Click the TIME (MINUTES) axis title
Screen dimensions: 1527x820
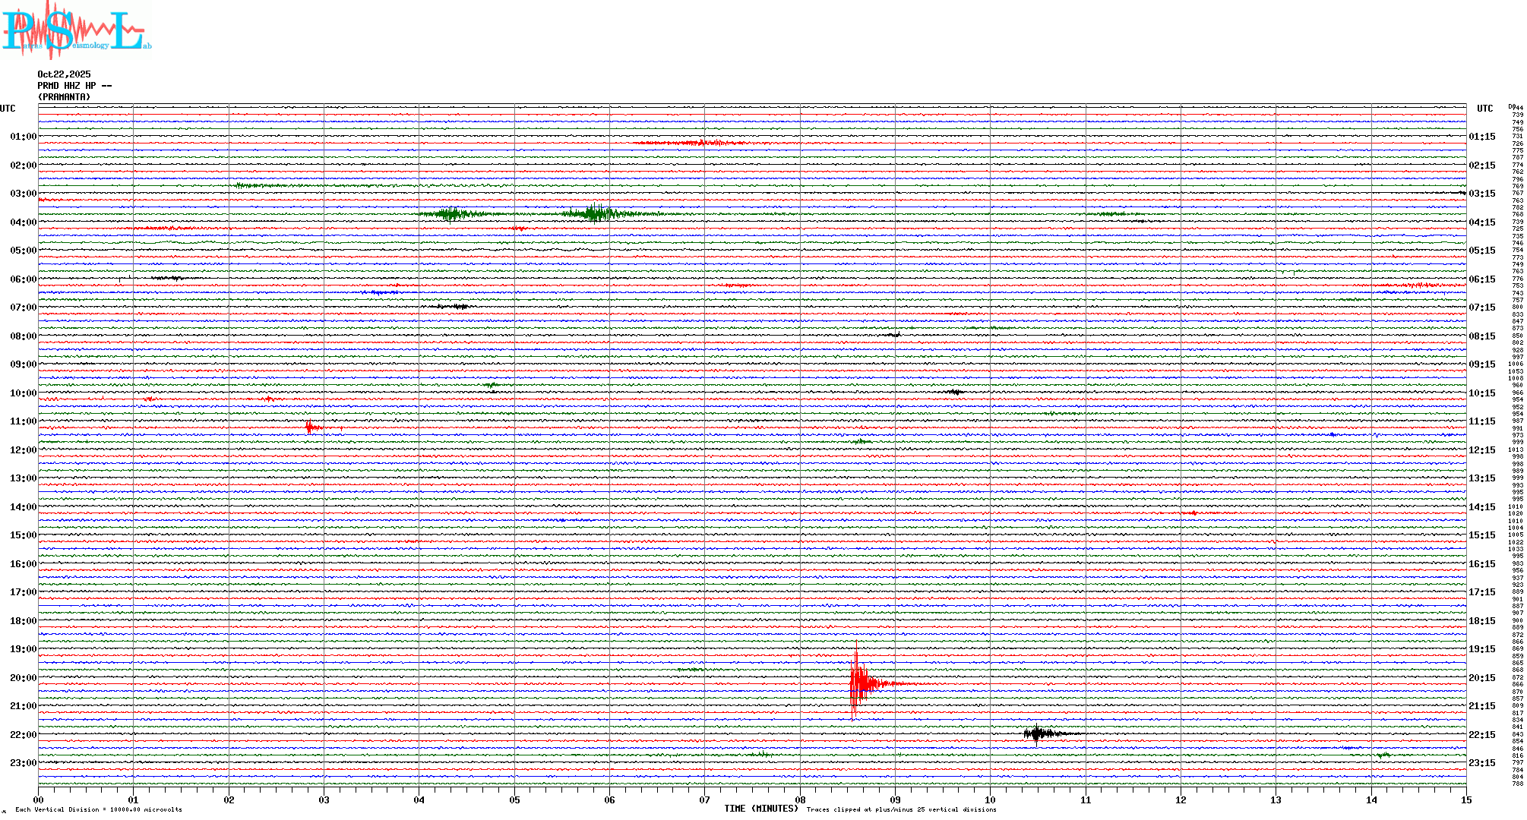[x=760, y=809]
